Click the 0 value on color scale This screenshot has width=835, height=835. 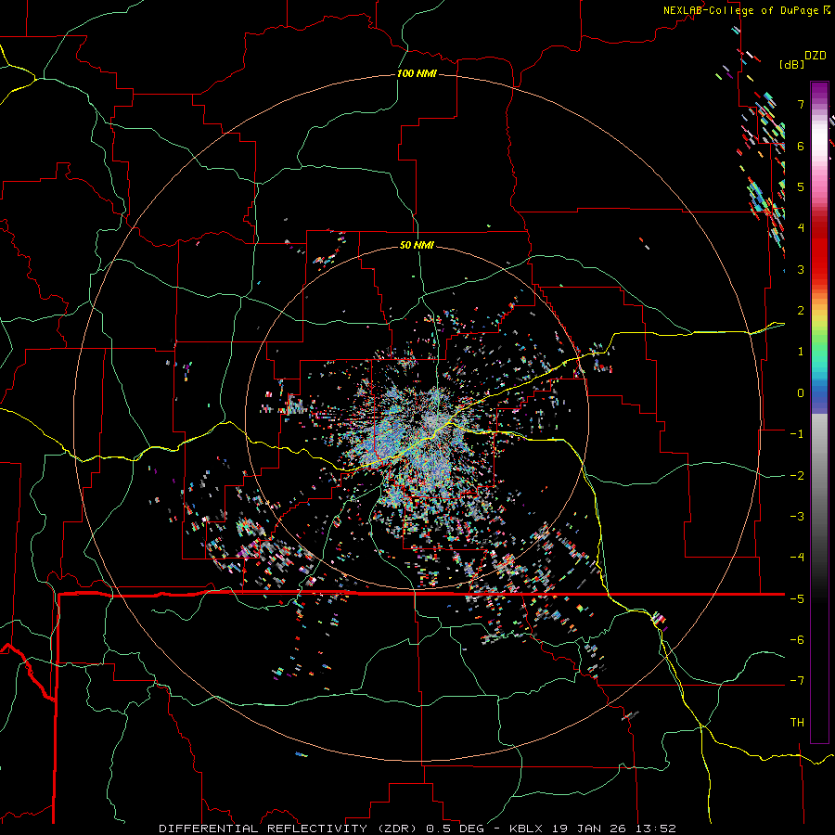(801, 393)
